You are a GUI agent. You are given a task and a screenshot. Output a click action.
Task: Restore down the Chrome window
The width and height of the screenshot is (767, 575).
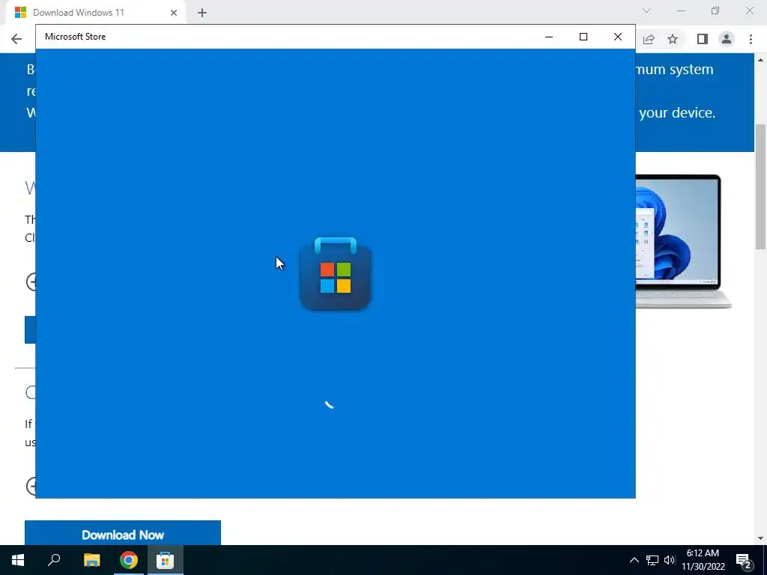pyautogui.click(x=715, y=10)
